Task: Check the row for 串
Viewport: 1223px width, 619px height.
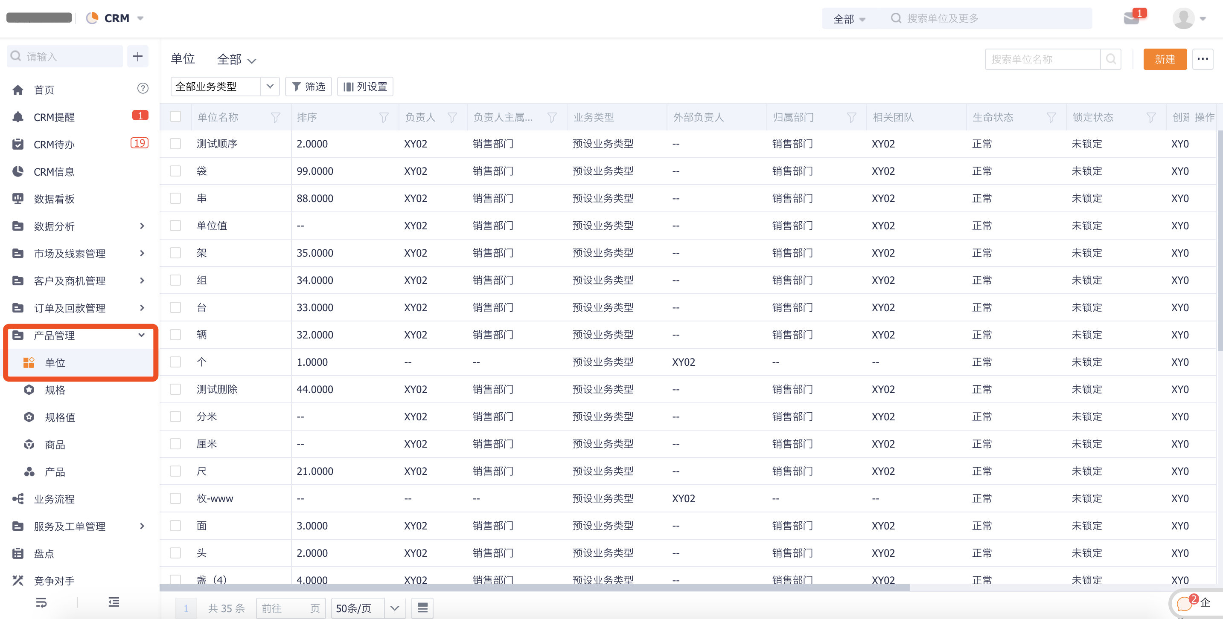Action: [x=175, y=198]
